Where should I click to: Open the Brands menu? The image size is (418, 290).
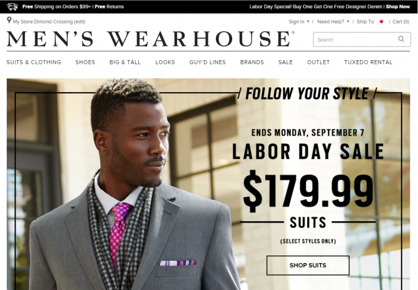[252, 62]
